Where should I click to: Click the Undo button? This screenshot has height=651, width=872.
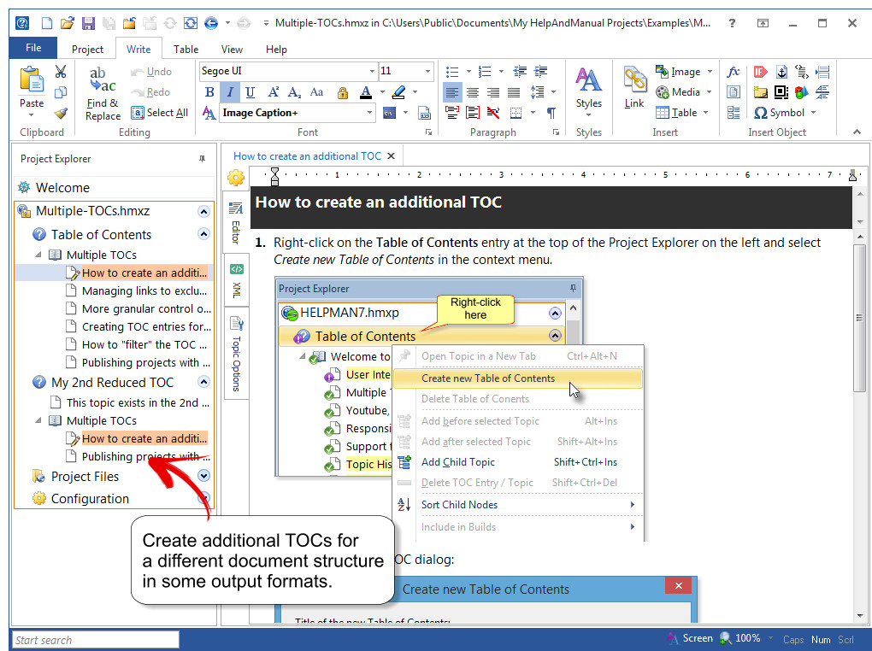click(x=150, y=72)
